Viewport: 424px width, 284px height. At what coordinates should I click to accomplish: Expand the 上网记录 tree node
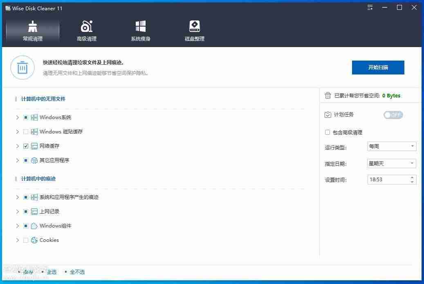click(18, 212)
